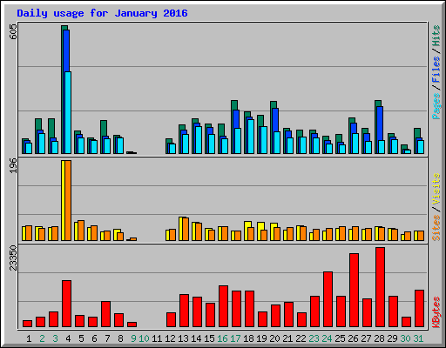Click the '196' y-axis label

pos(13,165)
